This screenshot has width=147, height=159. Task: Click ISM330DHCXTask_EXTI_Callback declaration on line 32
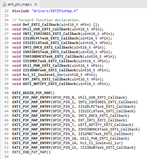coord(64,56)
